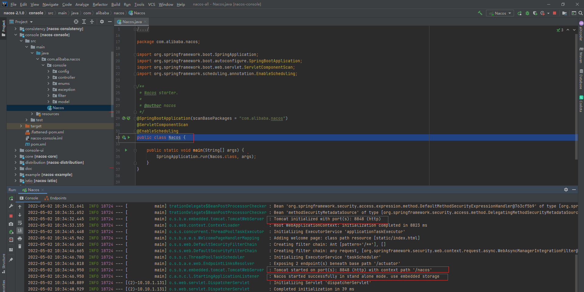
Task: Click the Build Project hammer icon
Action: coord(480,13)
